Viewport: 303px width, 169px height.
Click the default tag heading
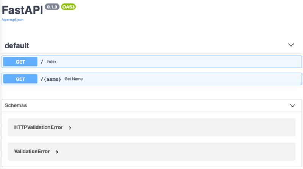pyautogui.click(x=17, y=45)
